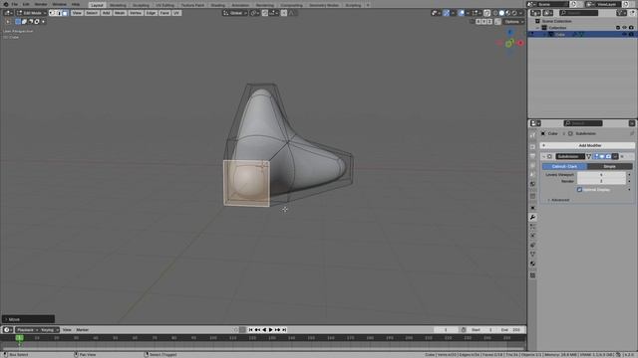Viewport: 638px width, 358px height.
Task: Switch to the Shading workspace tab
Action: coord(217,5)
